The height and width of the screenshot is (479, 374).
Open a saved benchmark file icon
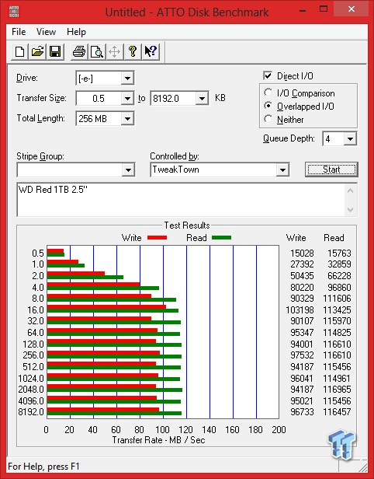click(x=37, y=51)
